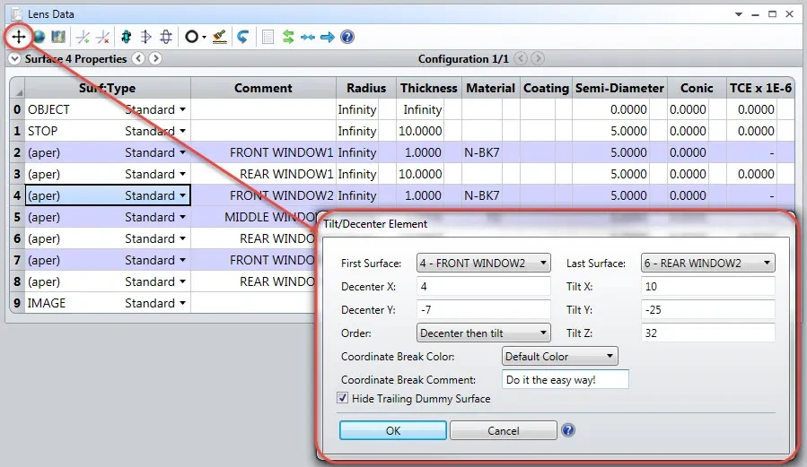Click the Decenter X input field
Viewport: 807px width, 467px height.
pyautogui.click(x=483, y=286)
